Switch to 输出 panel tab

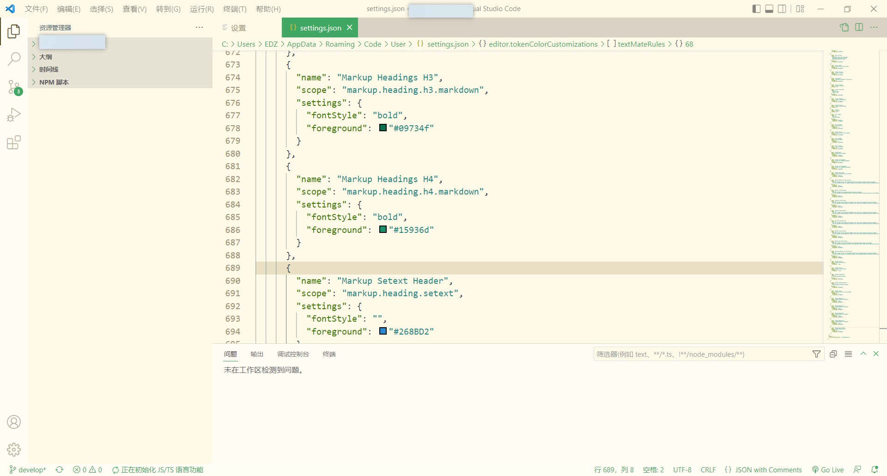point(257,354)
